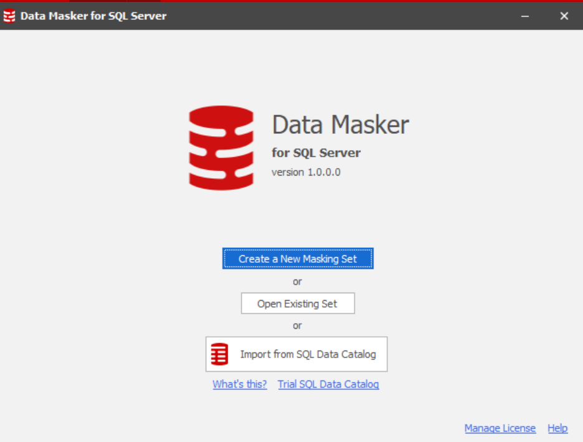This screenshot has height=442, width=583.
Task: Open Existing Set
Action: (298, 304)
